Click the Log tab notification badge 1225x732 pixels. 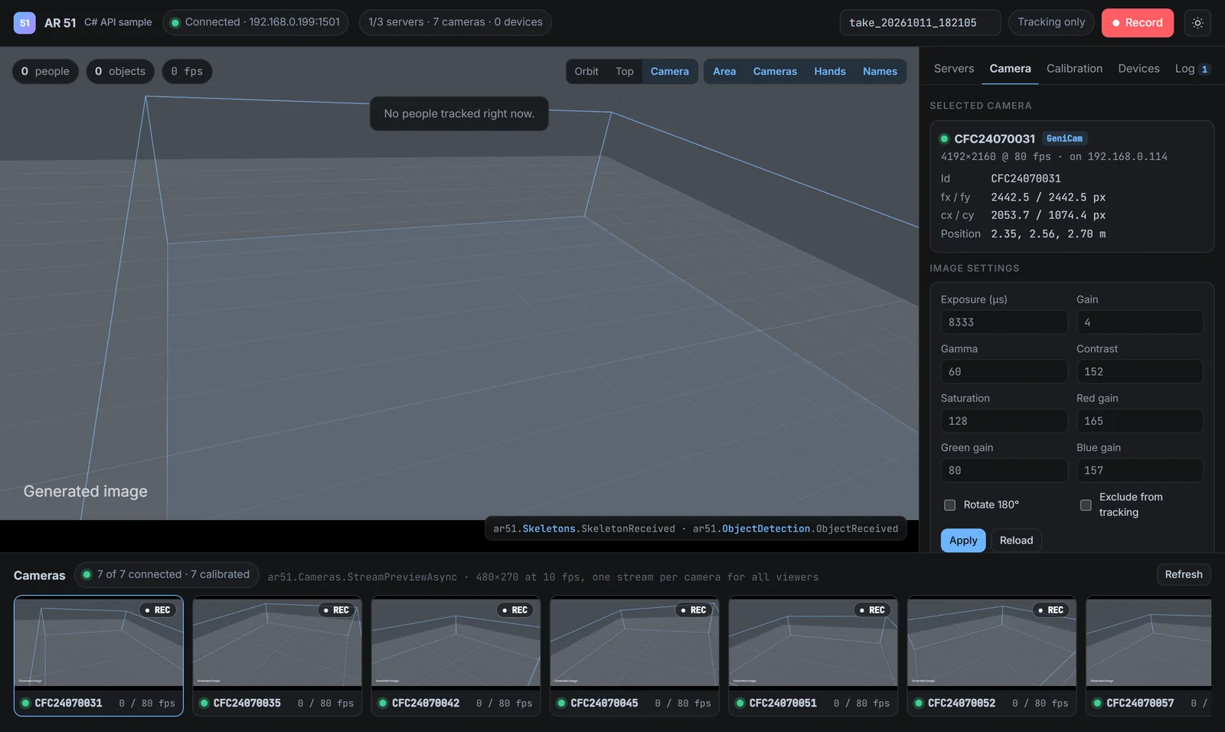[1204, 70]
